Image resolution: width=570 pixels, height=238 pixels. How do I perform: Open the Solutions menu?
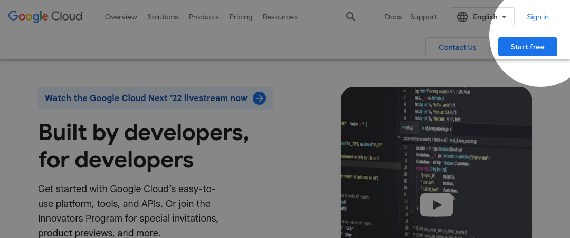click(163, 17)
